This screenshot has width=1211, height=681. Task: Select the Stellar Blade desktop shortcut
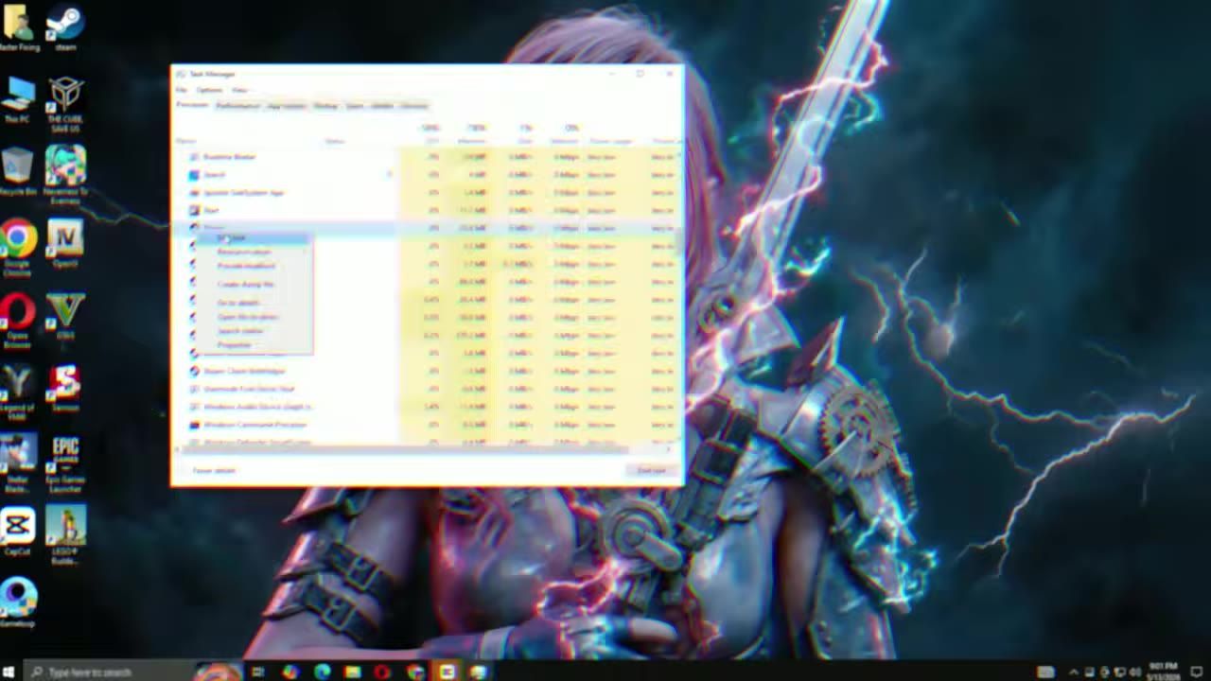click(x=18, y=463)
